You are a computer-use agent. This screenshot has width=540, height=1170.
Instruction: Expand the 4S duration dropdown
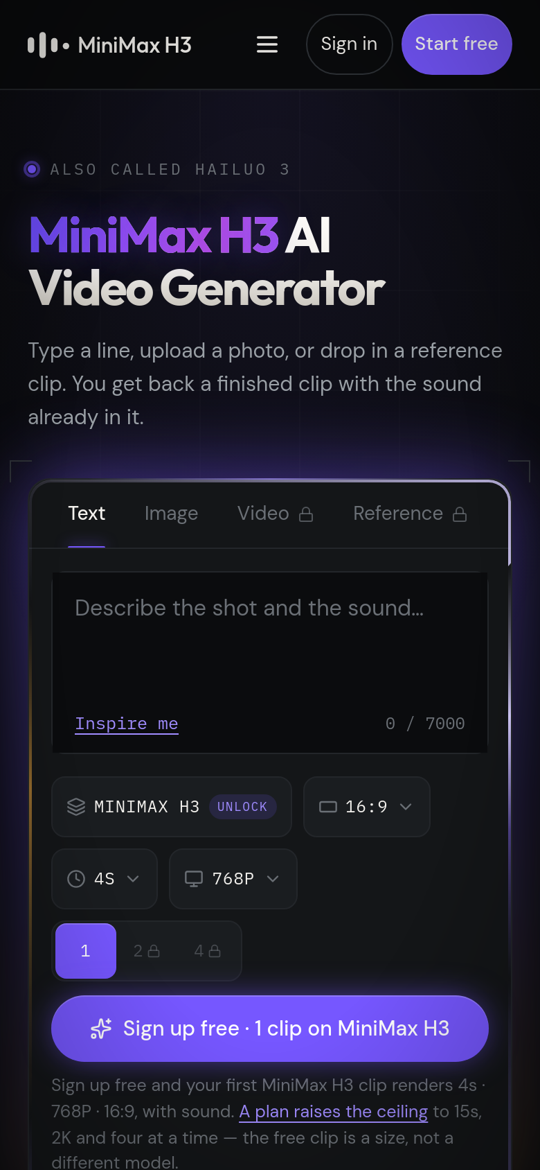(x=105, y=879)
